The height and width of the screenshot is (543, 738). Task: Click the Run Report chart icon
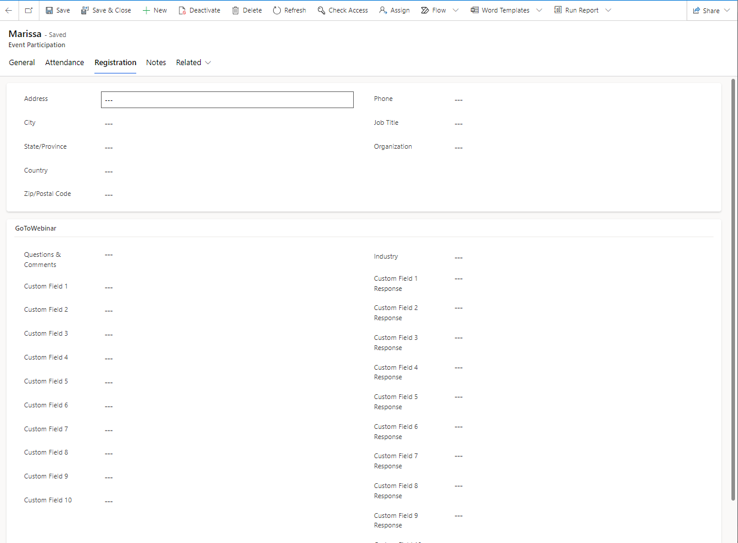coord(558,10)
